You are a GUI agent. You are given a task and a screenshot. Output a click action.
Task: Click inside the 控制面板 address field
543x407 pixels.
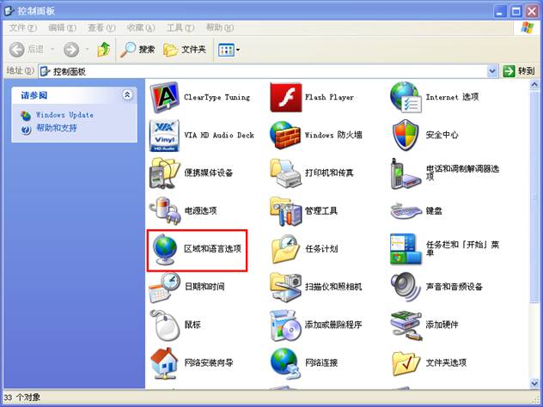258,71
